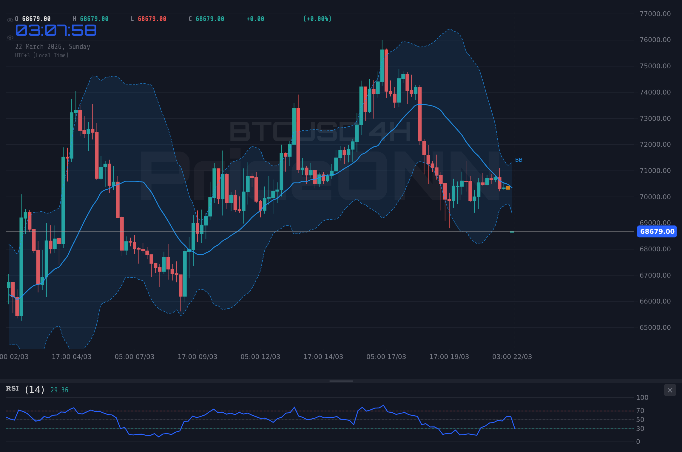
Task: Click the 05:00 17/03 axis label
Action: pos(386,357)
